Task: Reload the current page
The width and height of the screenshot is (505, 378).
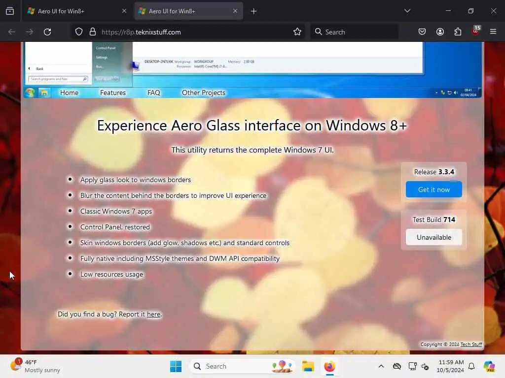Action: [x=47, y=32]
